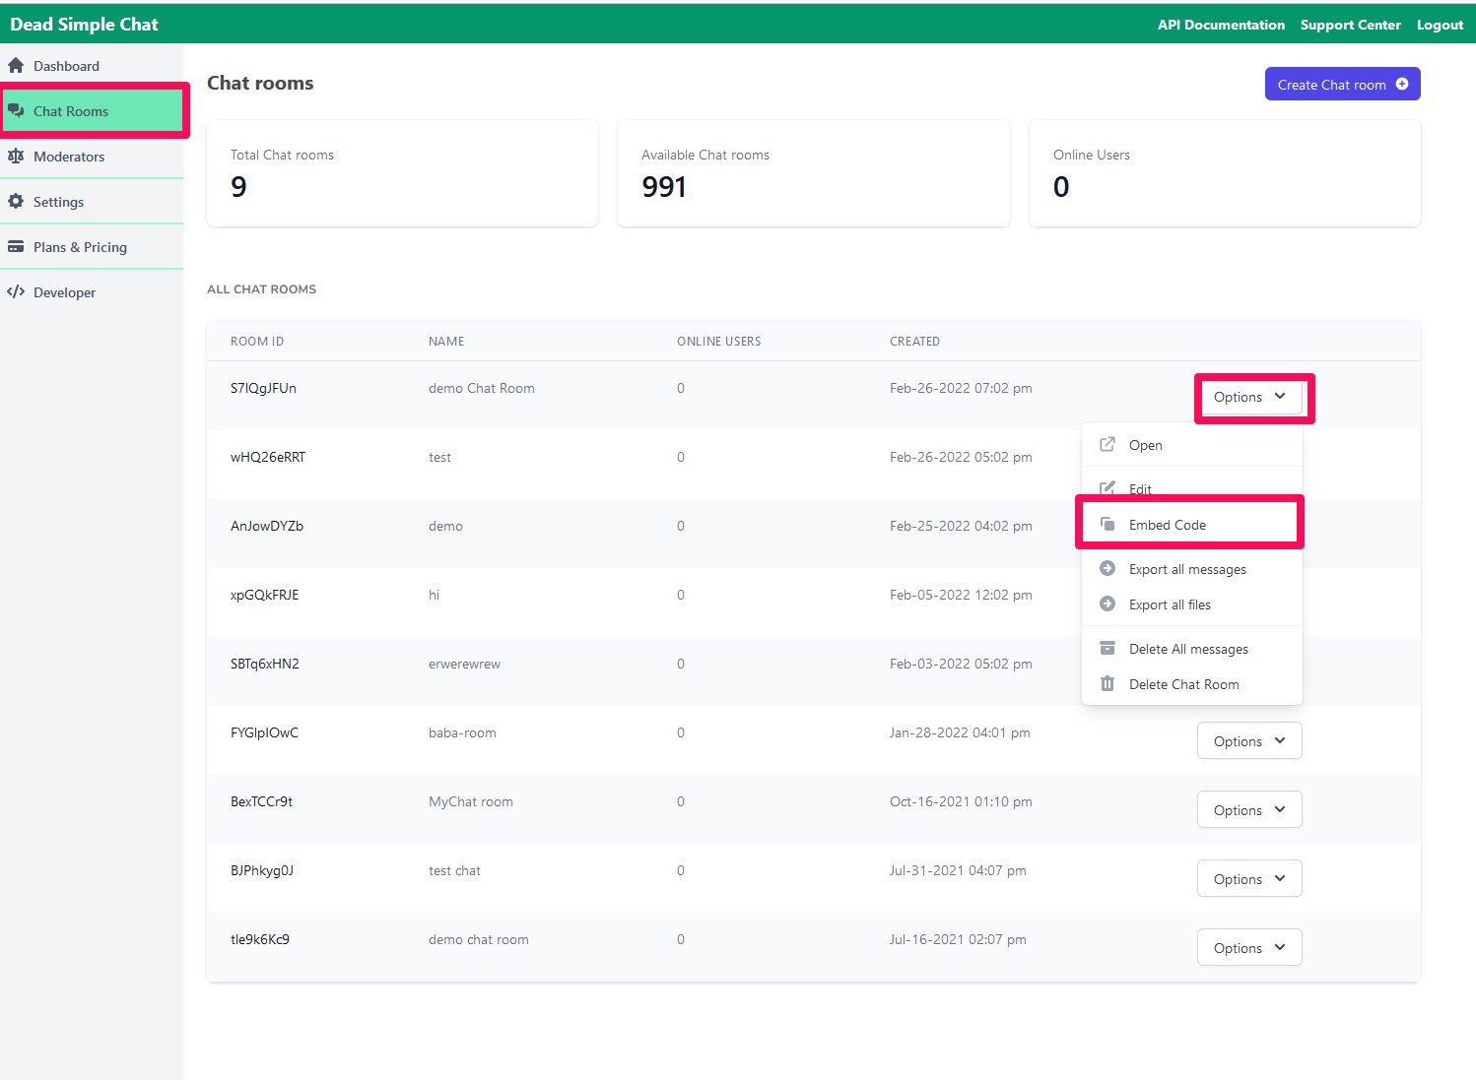Click the Dead Simple Chat logo text
The height and width of the screenshot is (1080, 1476).
(84, 25)
